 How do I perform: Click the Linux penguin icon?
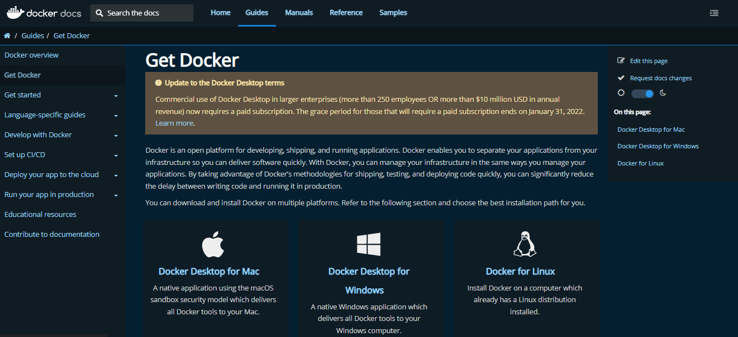tap(524, 244)
